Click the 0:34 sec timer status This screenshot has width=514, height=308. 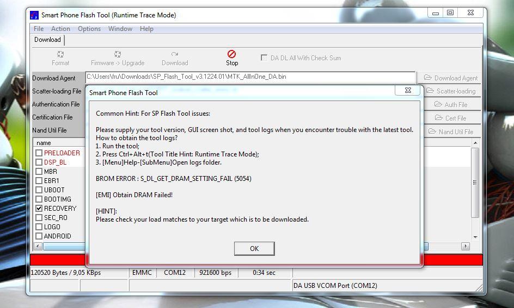[264, 272]
